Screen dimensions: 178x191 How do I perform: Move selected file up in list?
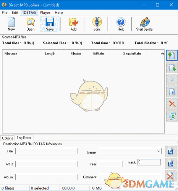coord(172,55)
